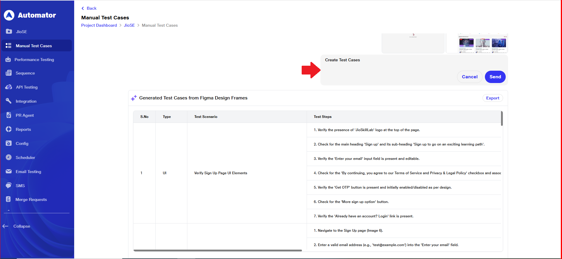This screenshot has height=259, width=562.
Task: Click the Integration wrench icon
Action: tap(9, 101)
